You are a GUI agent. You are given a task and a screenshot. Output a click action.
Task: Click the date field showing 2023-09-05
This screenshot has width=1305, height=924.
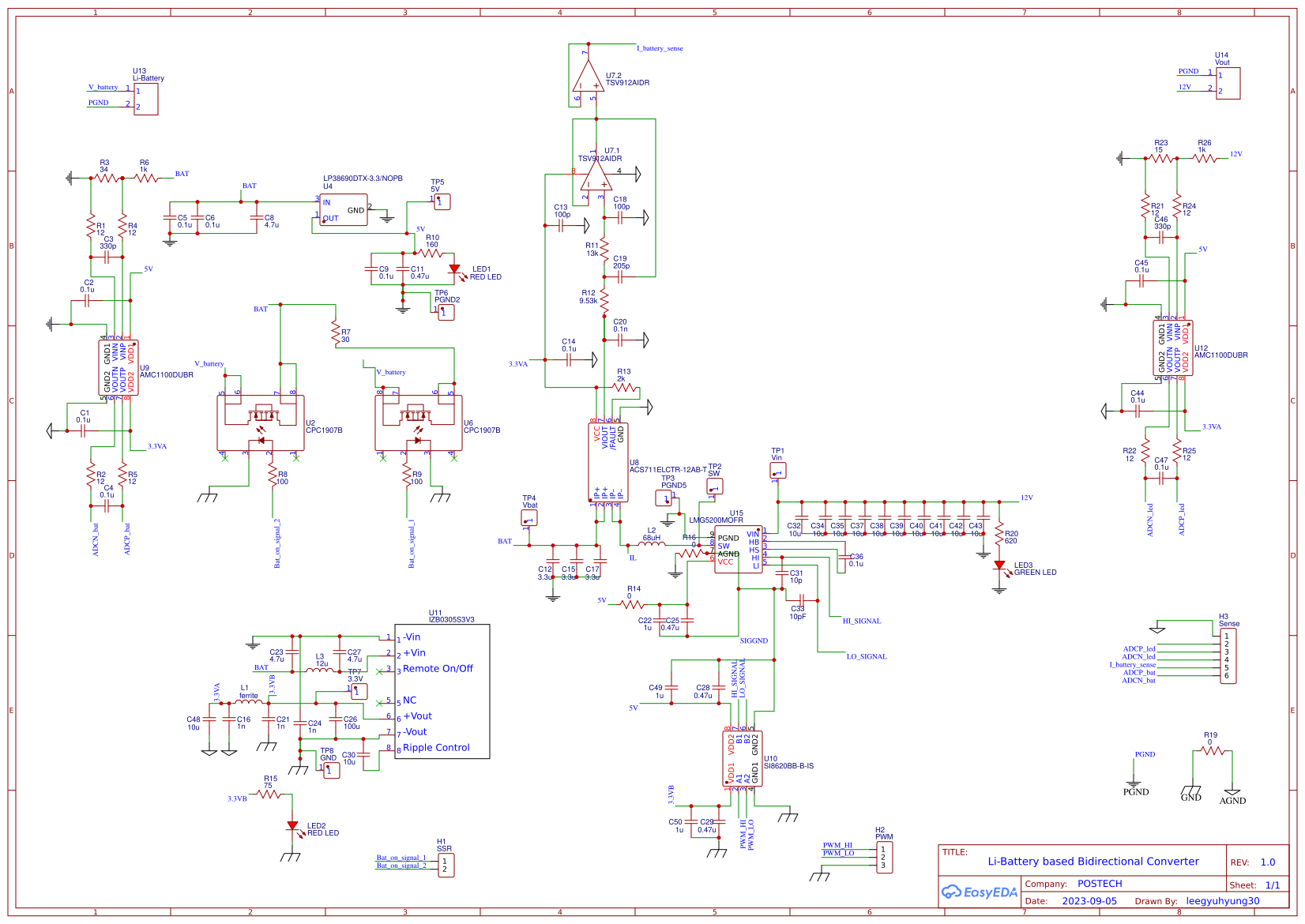pos(1091,900)
